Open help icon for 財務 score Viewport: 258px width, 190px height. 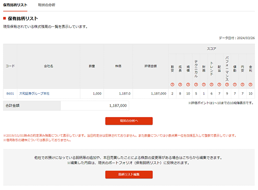204,84
